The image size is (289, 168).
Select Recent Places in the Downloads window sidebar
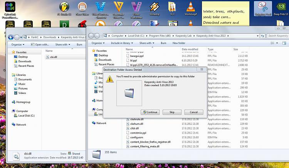(26, 66)
